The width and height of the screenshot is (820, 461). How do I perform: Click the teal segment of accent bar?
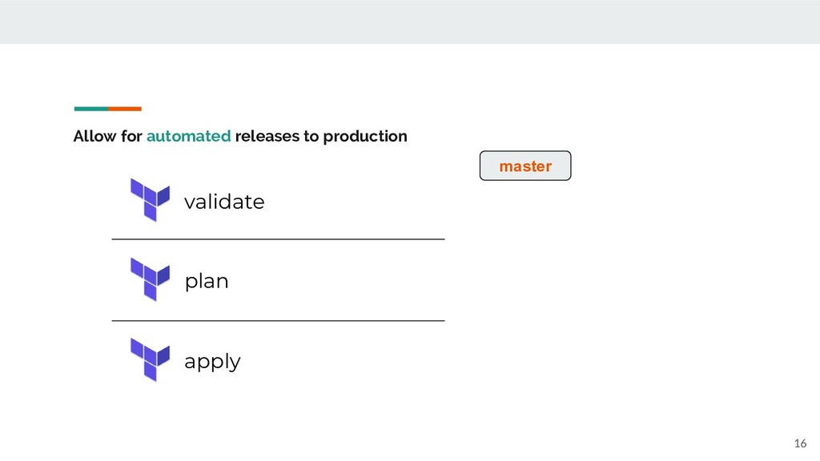(x=91, y=109)
